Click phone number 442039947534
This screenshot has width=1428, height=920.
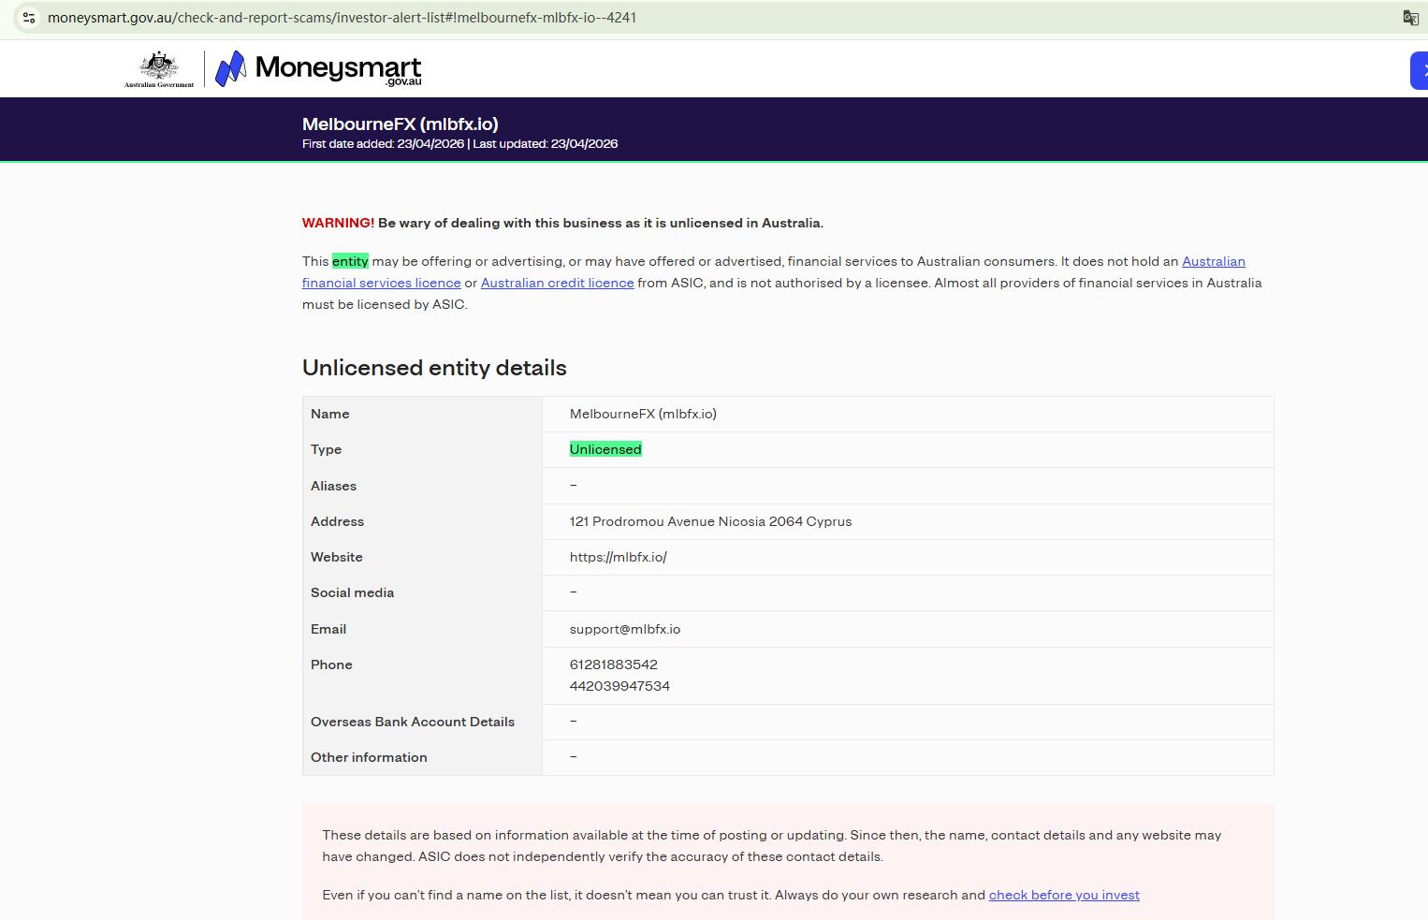(619, 686)
